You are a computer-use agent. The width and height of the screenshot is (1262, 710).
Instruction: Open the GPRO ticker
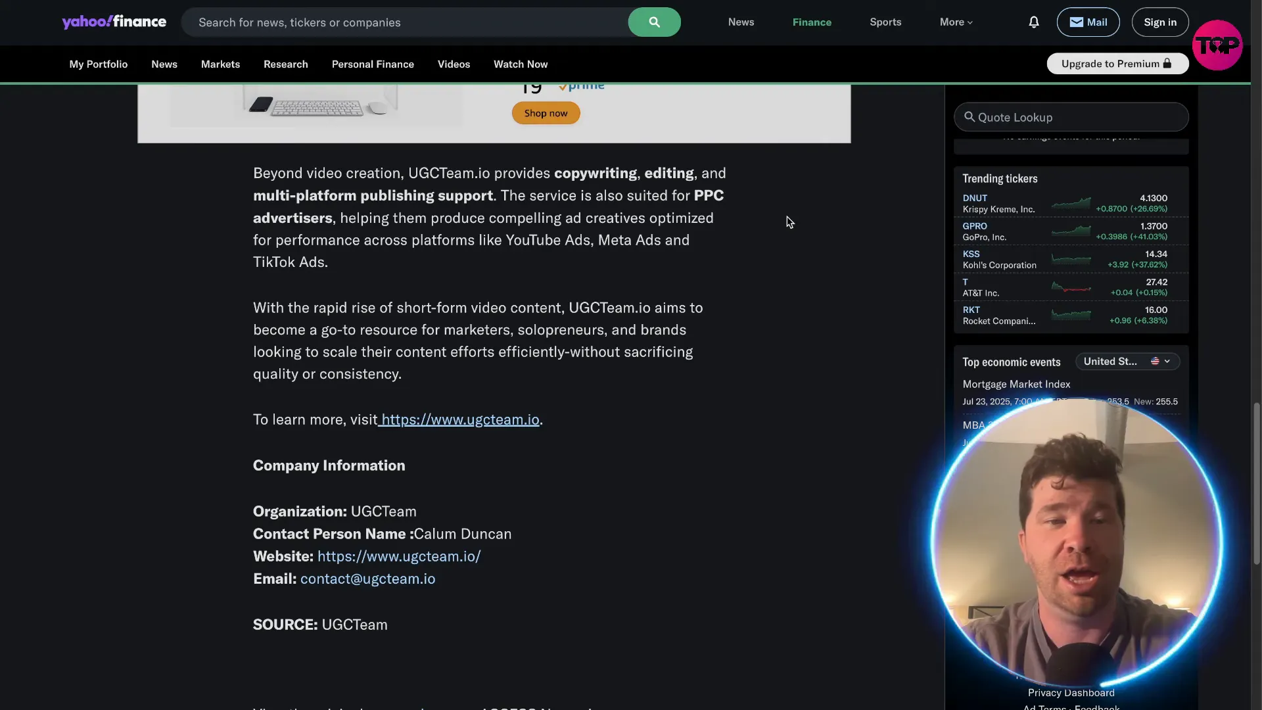click(x=975, y=225)
